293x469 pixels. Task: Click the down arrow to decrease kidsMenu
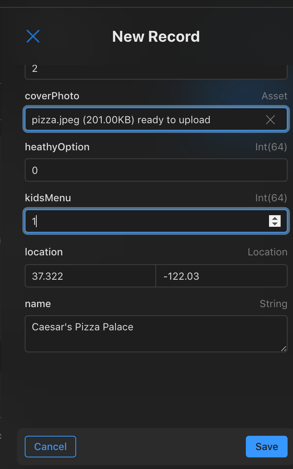274,224
